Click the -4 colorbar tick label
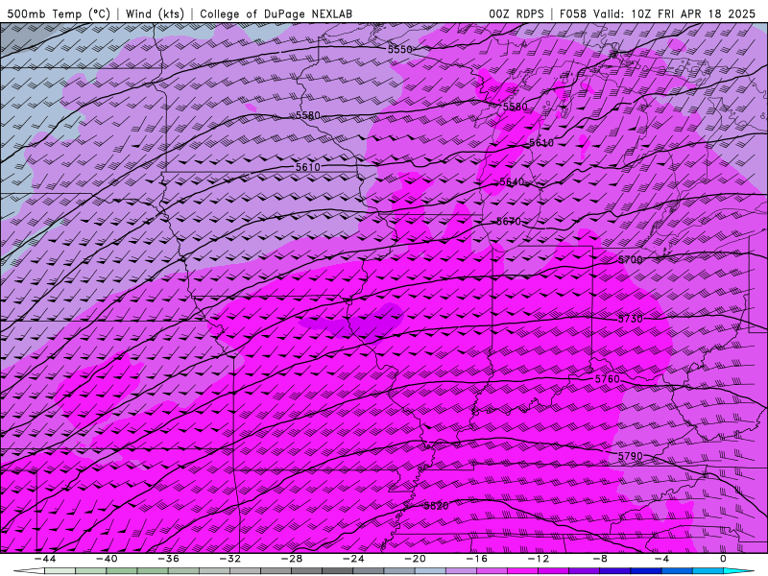Screen dimensions: 768x576 [661, 559]
